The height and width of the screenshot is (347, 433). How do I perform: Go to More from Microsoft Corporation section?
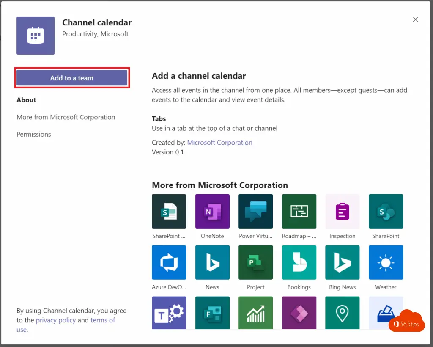66,117
